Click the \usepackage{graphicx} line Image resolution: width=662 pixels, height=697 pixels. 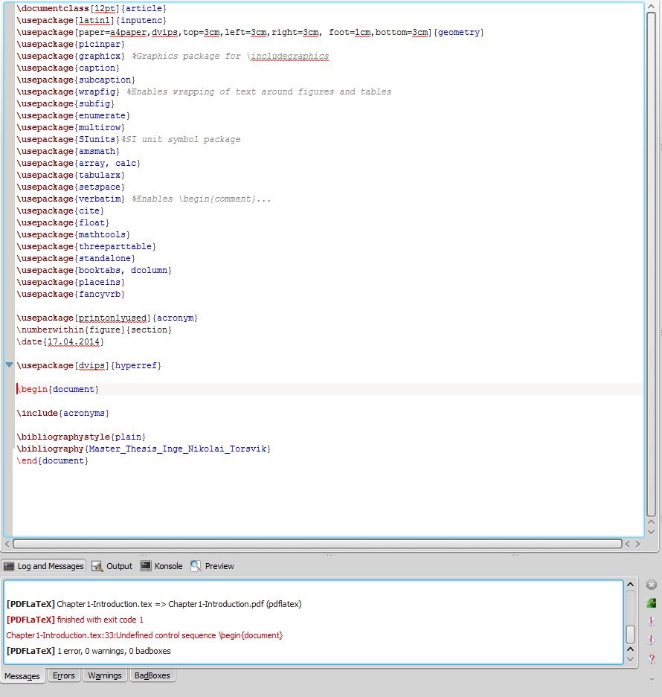pos(173,56)
